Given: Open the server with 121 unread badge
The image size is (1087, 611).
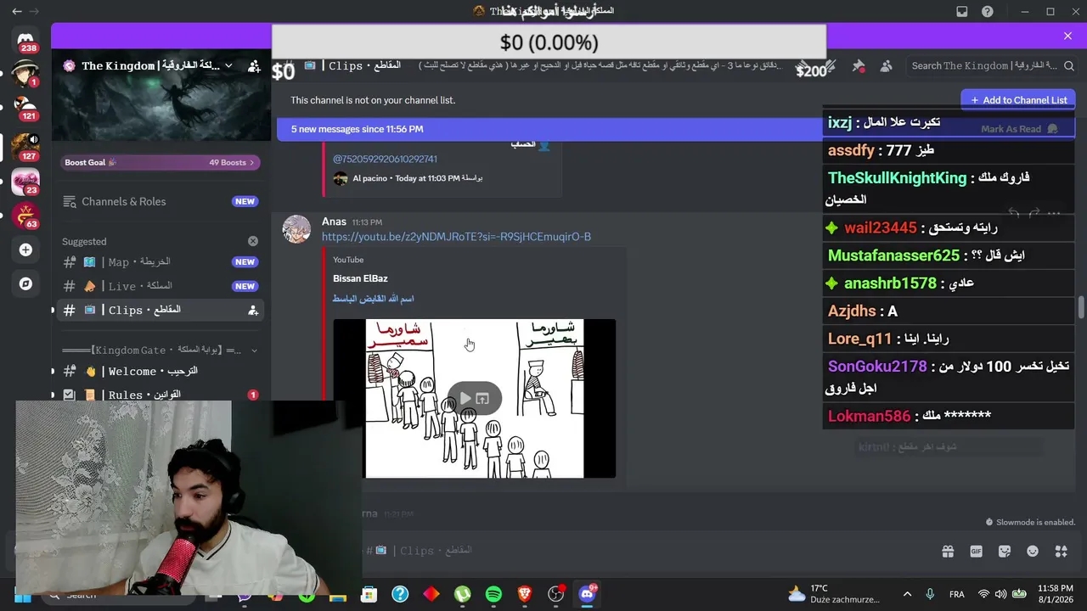Looking at the screenshot, I should (x=25, y=108).
